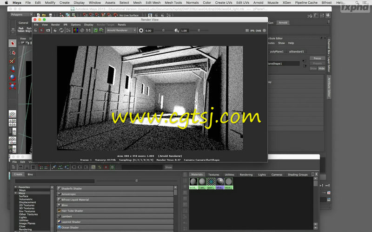Viewport: 372px width, 232px height.
Task: Choose the Rotate tool sphere icon in toolbox
Action: 13,77
